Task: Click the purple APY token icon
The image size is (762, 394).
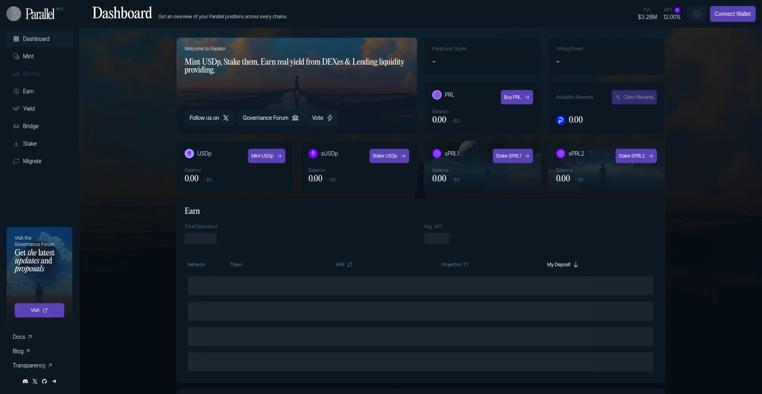Action: 677,10
